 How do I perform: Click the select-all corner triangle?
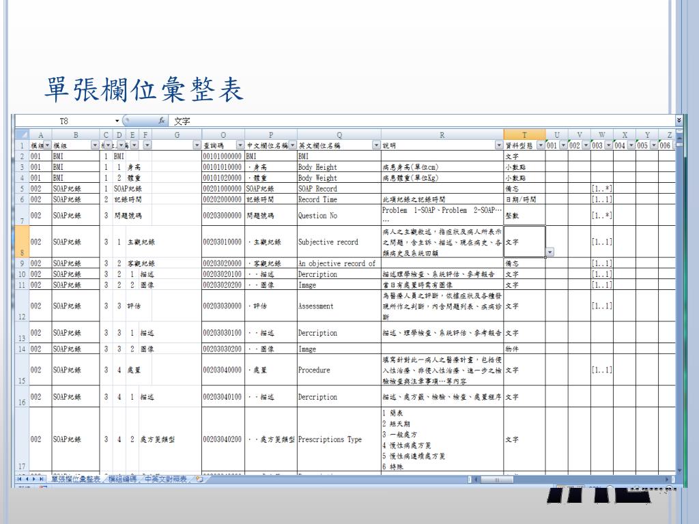(23, 134)
